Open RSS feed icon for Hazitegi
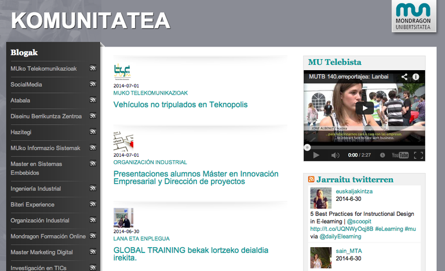Image resolution: width=445 pixels, height=271 pixels. 93,132
